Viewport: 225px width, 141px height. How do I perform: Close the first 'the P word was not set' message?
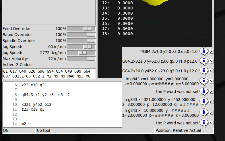[x=211, y=92]
